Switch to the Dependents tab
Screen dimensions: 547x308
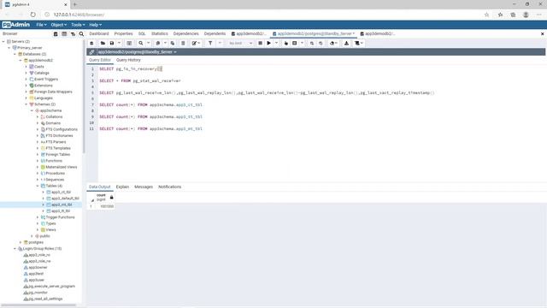pyautogui.click(x=215, y=33)
